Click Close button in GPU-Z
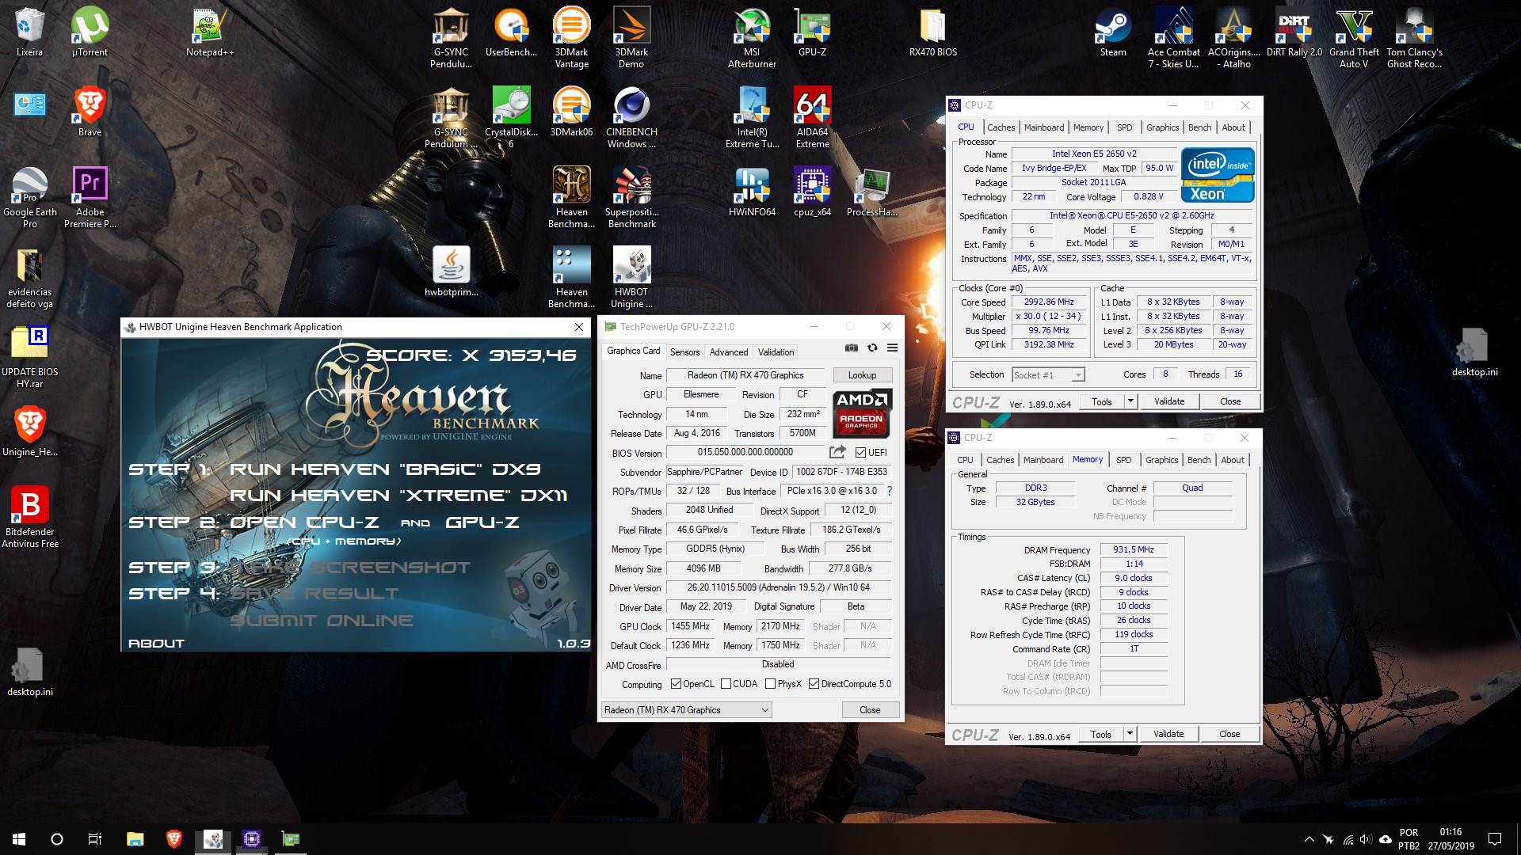The image size is (1521, 855). point(870,710)
